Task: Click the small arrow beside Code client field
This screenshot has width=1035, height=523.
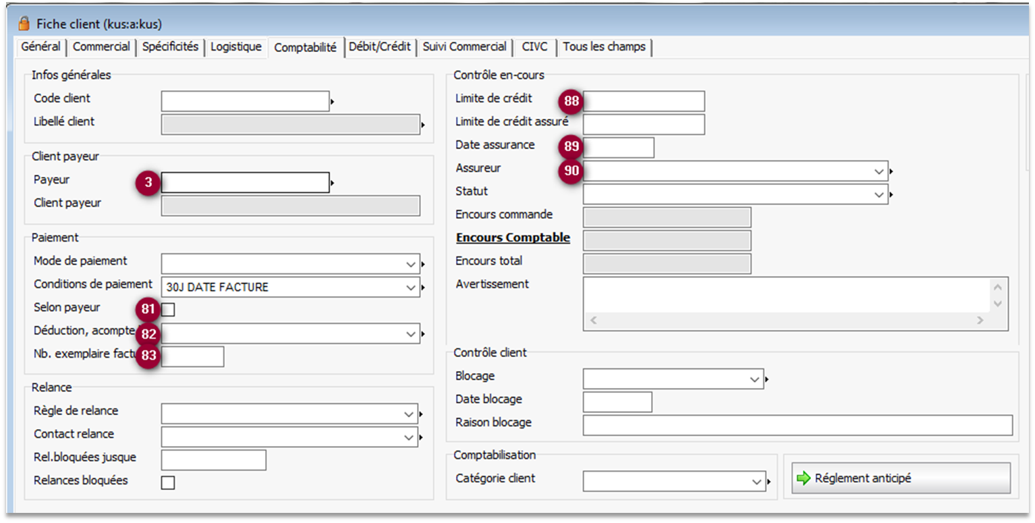Action: coord(333,102)
